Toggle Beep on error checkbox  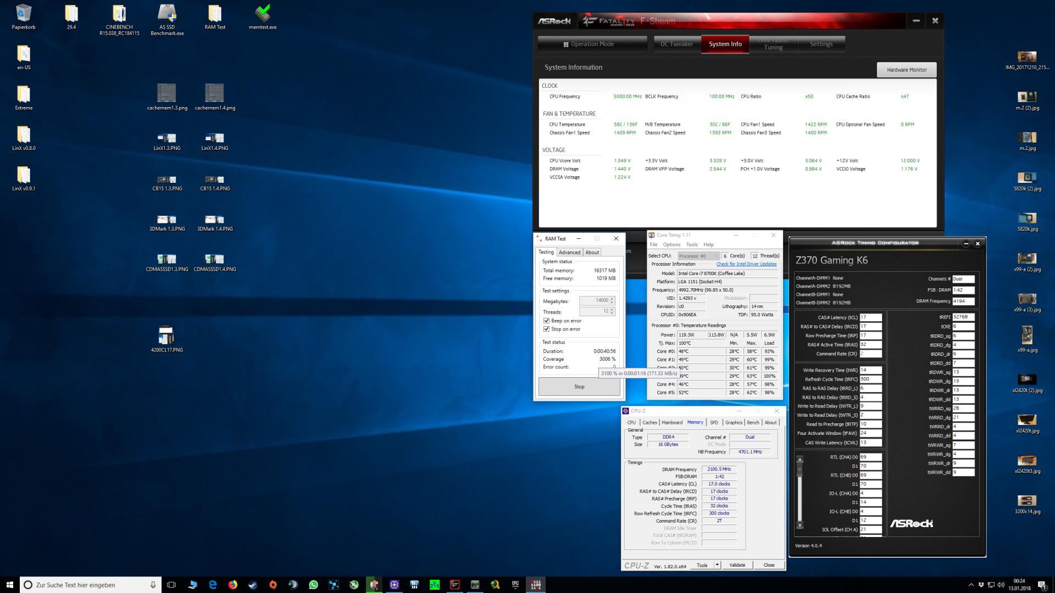click(x=546, y=321)
